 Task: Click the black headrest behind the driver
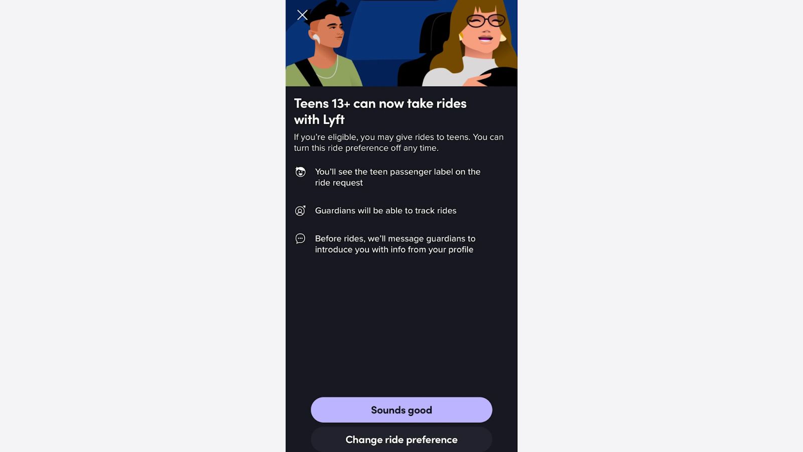(434, 33)
